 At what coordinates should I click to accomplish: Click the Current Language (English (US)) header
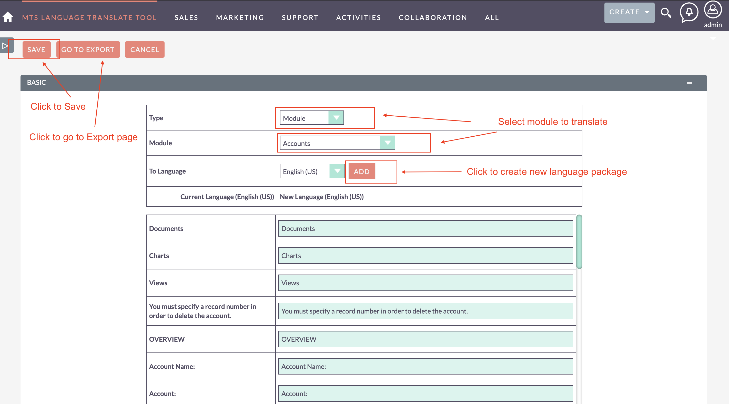click(x=227, y=197)
